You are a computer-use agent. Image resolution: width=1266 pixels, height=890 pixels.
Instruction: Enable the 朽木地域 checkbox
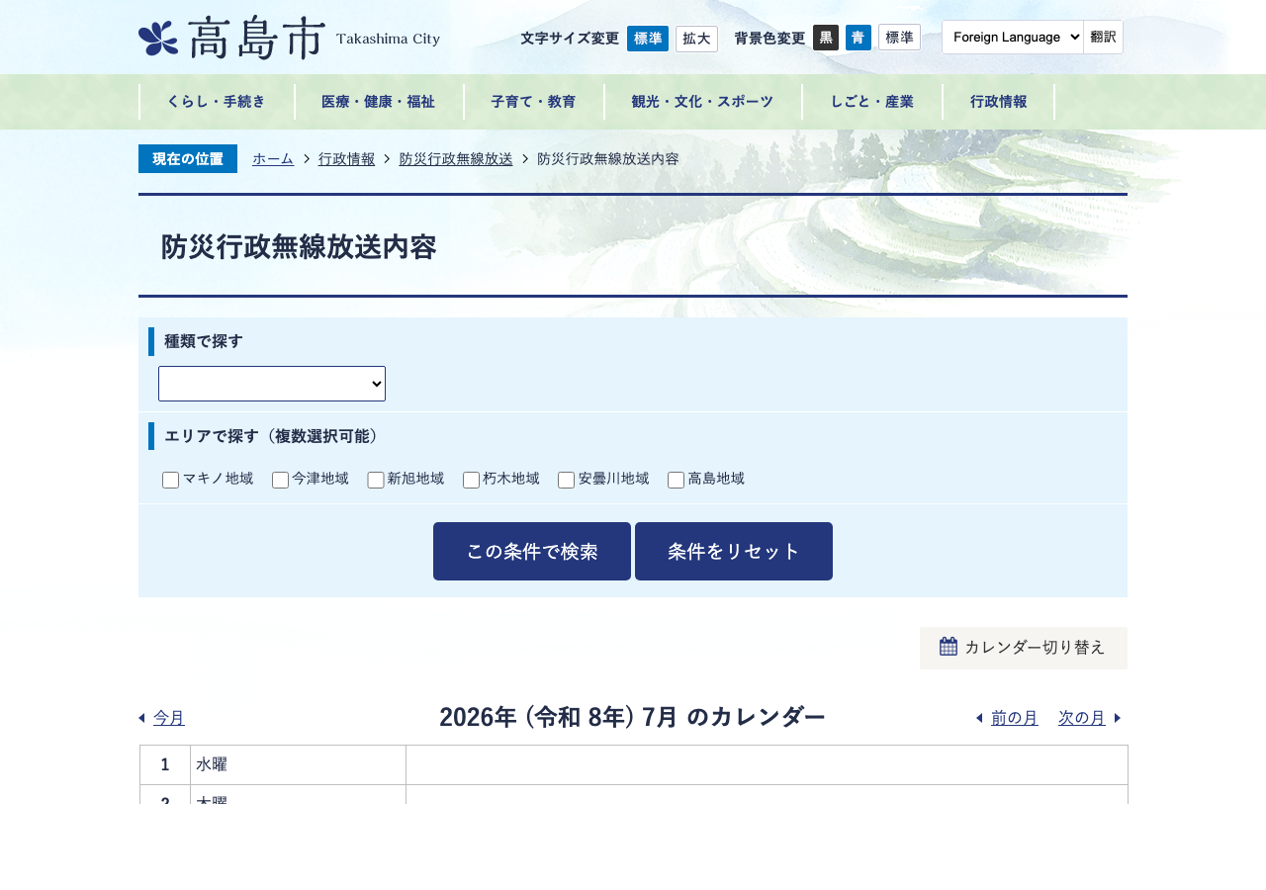point(471,480)
